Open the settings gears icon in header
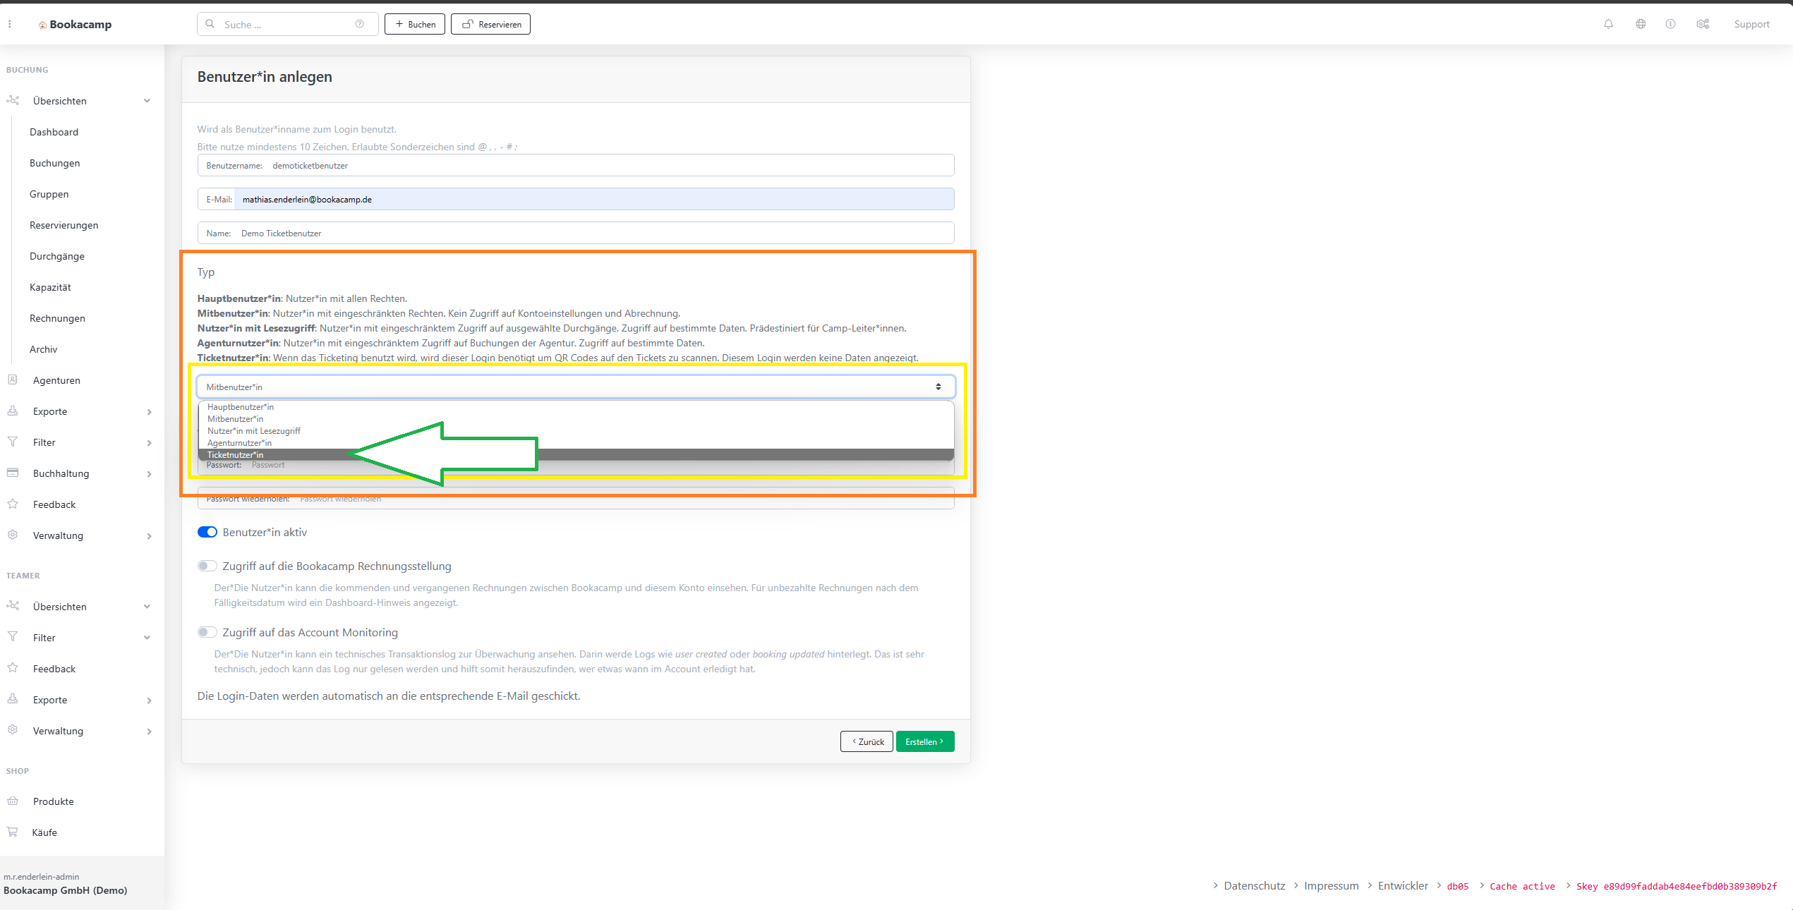The height and width of the screenshot is (910, 1793). (1703, 24)
